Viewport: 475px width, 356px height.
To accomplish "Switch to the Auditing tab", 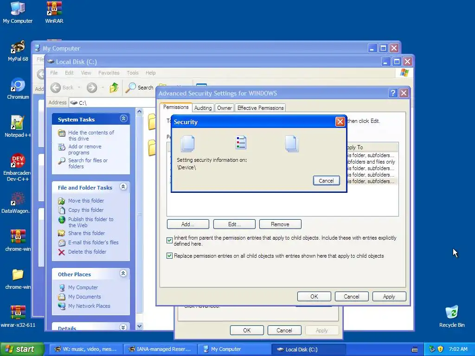I will click(203, 108).
